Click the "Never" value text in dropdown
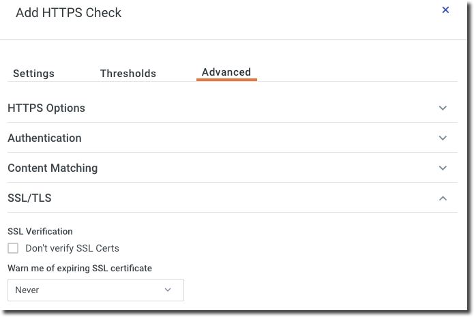The image size is (474, 317). 27,290
